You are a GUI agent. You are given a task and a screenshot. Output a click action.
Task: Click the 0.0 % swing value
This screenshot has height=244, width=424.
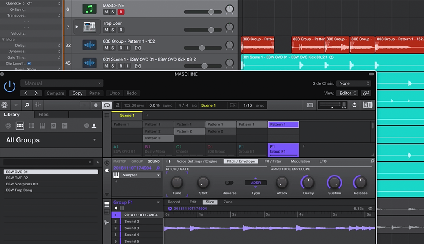[x=155, y=105]
